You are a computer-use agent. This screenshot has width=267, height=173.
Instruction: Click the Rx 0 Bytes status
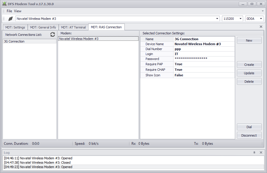(x=140, y=144)
